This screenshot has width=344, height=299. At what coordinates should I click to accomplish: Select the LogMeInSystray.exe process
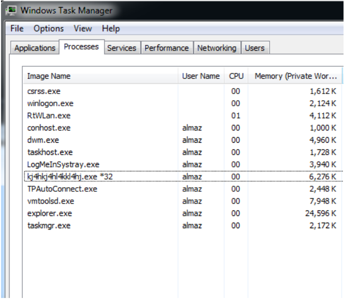click(63, 164)
